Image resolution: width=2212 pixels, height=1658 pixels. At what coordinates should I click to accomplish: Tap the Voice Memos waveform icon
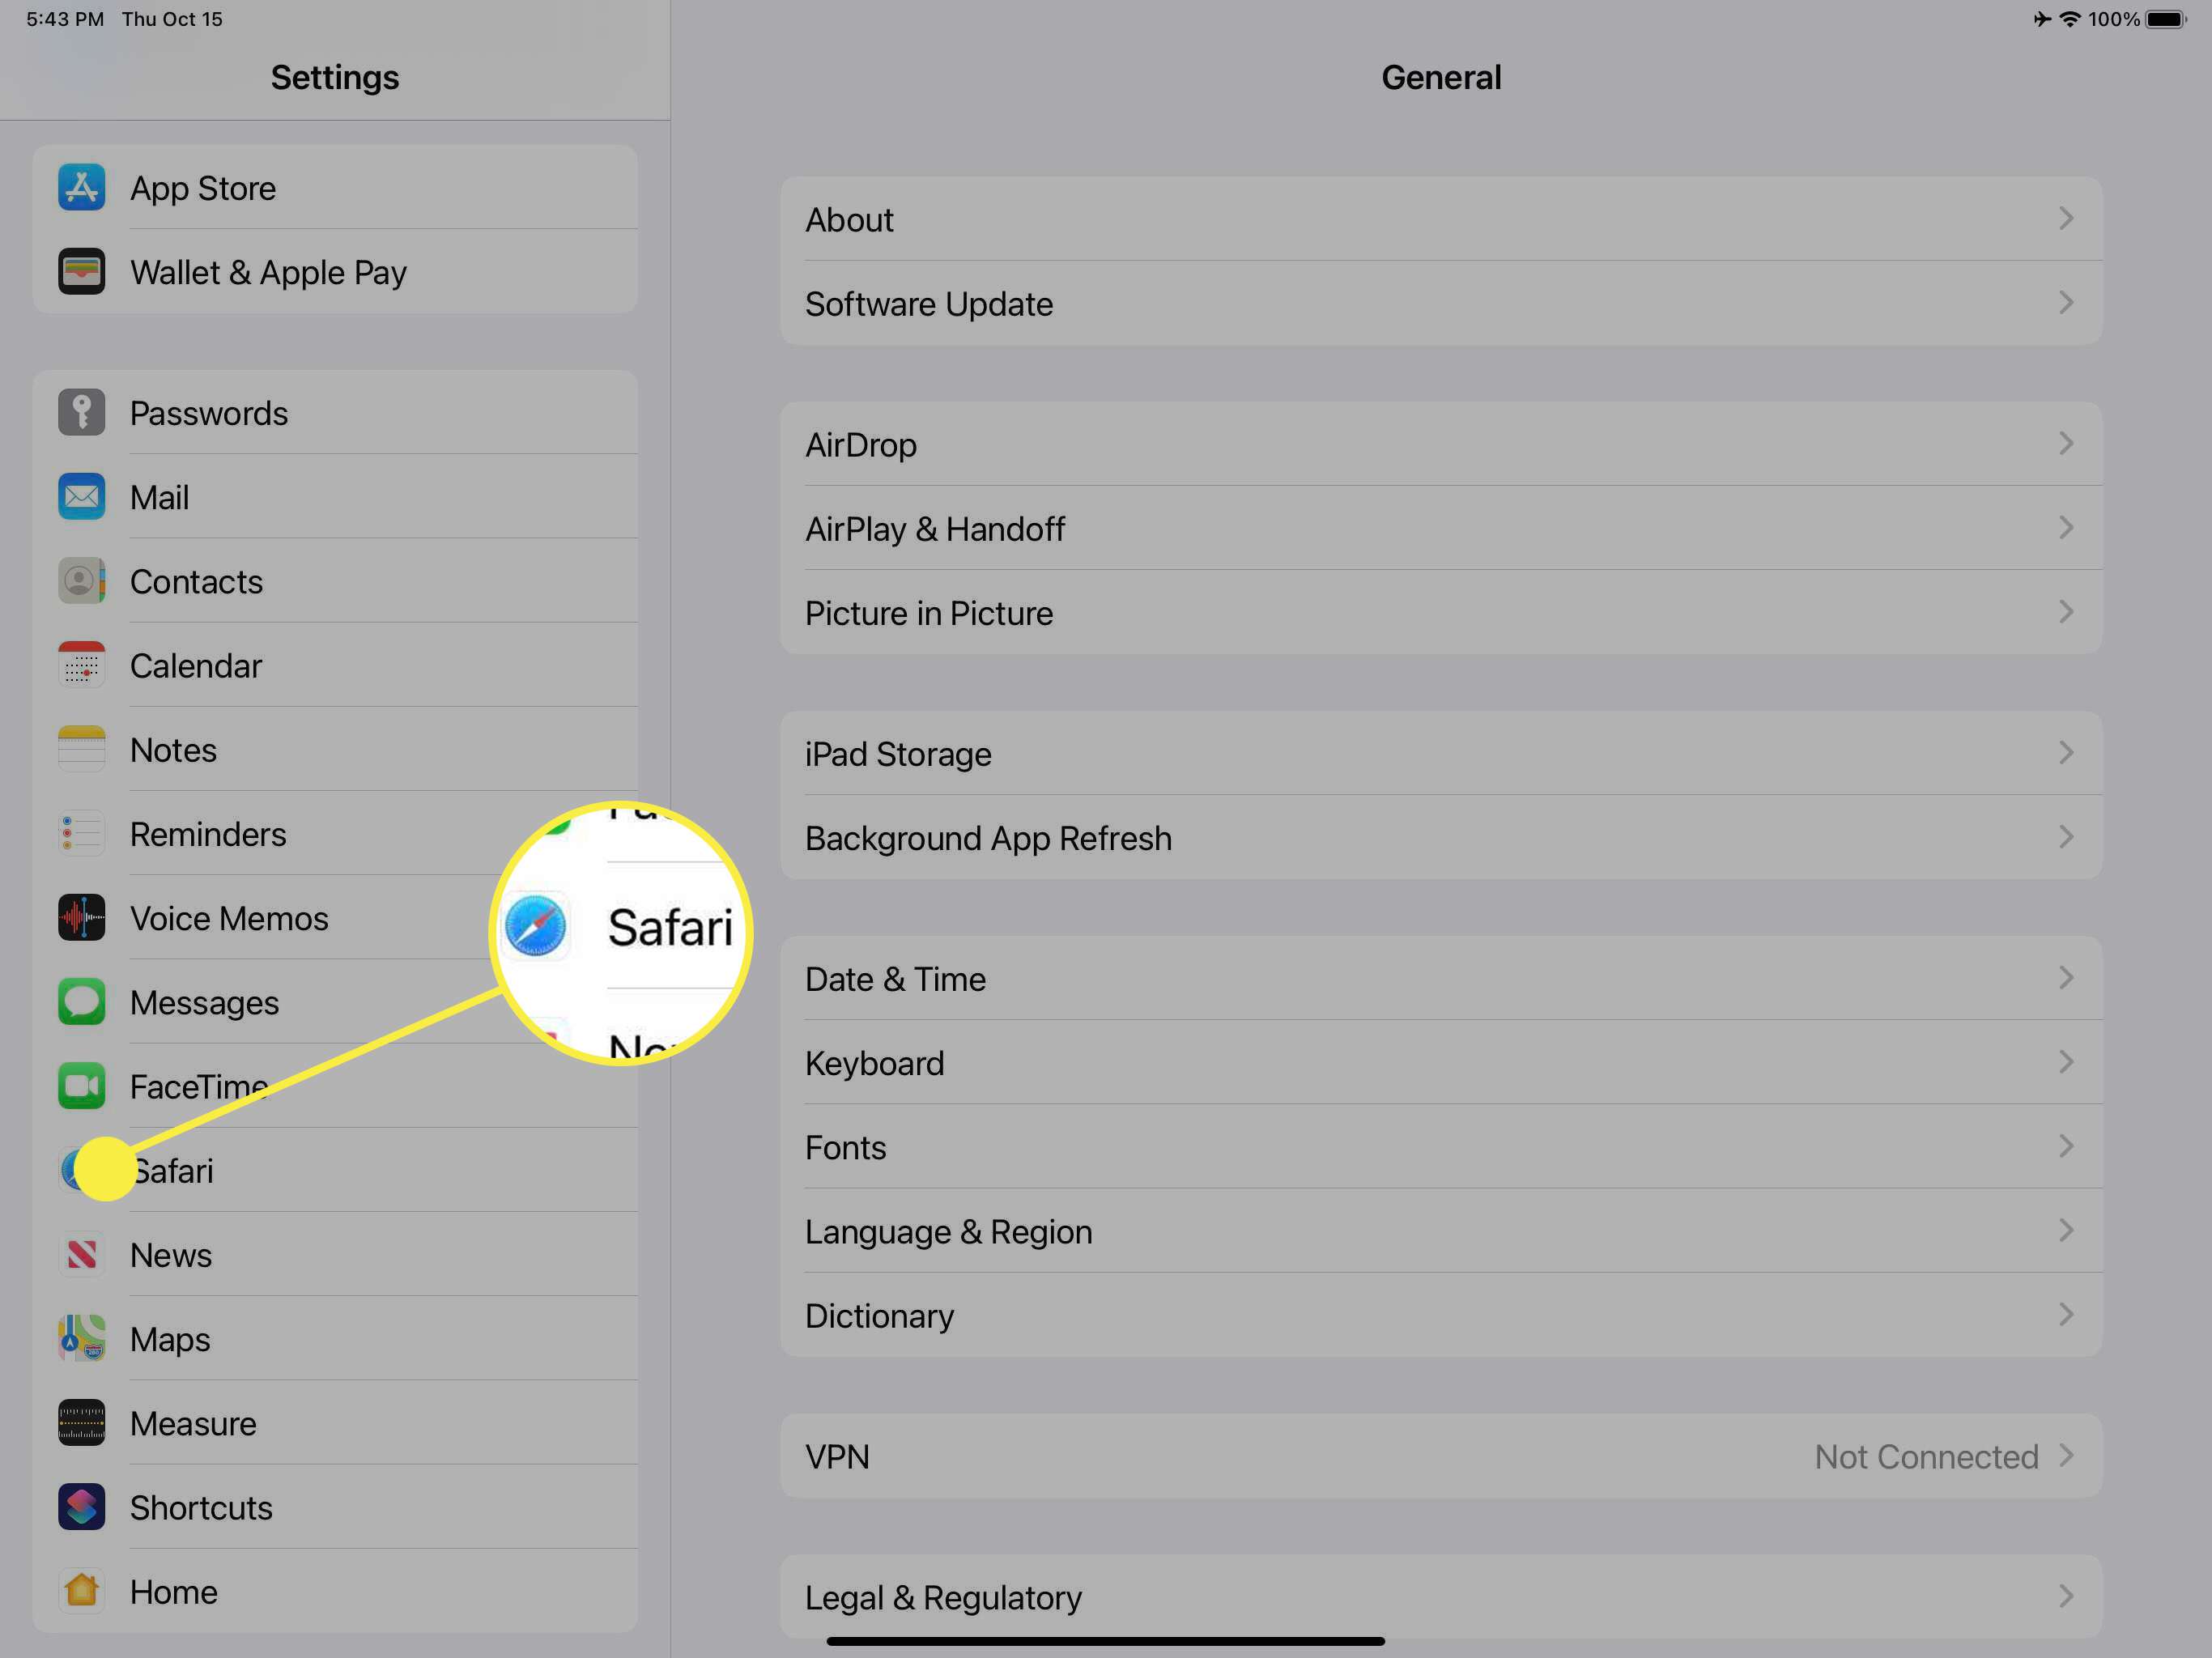(81, 917)
